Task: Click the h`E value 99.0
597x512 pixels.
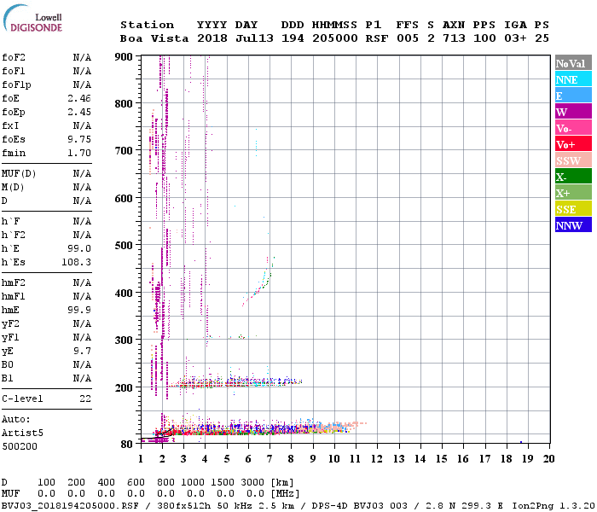Action: coord(79,249)
